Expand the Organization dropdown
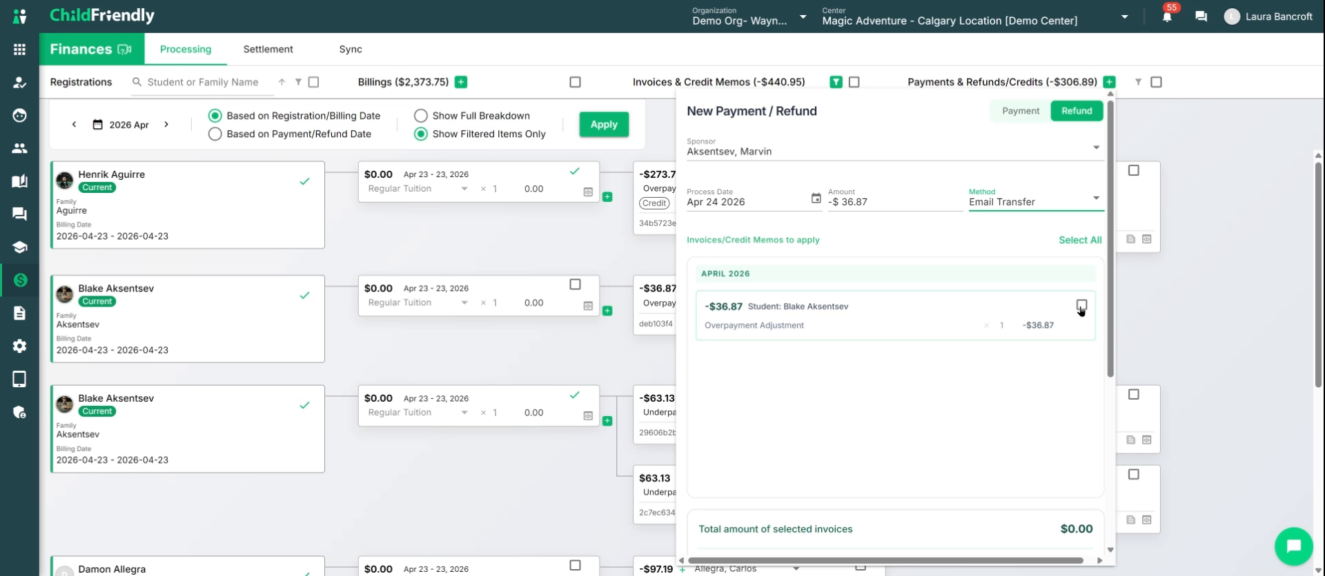The image size is (1325, 576). [x=803, y=17]
